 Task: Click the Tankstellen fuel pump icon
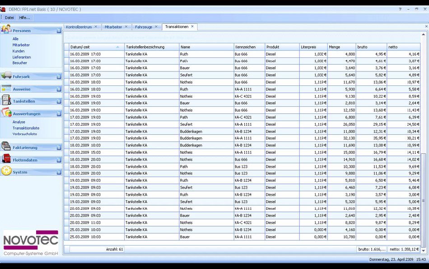tap(6, 101)
